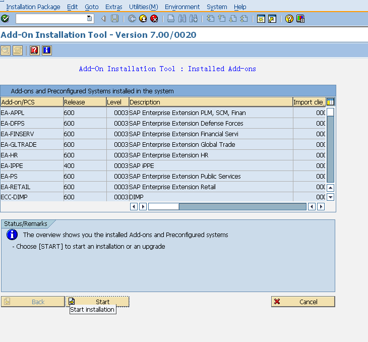Click the table column configuration icon
The image size is (368, 342).
click(x=330, y=102)
